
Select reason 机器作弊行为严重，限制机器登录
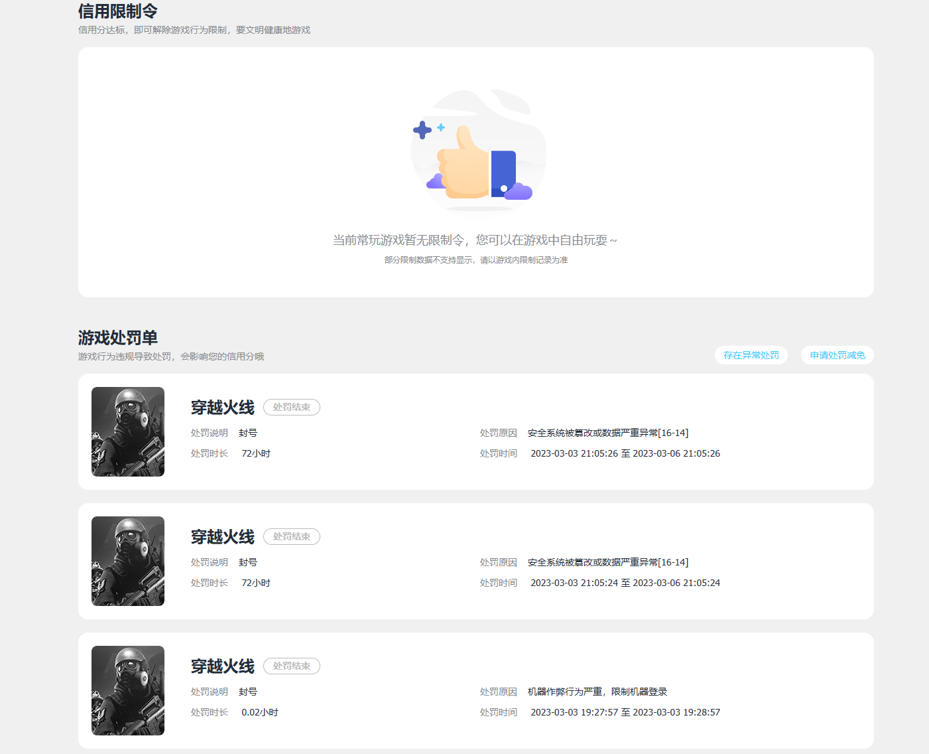597,692
